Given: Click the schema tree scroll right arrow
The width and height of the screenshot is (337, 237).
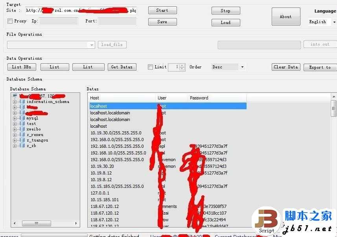Looking at the screenshot, I should tap(76, 224).
